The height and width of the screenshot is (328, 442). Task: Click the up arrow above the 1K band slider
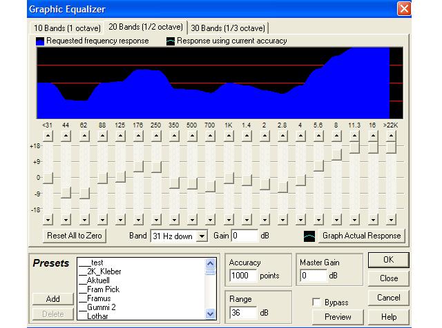point(229,136)
